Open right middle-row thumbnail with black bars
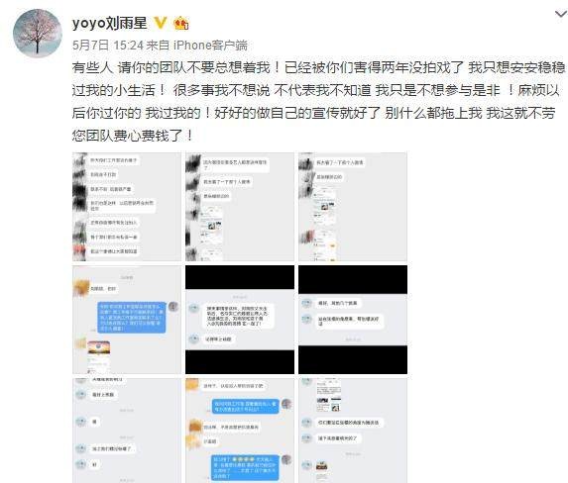 (x=353, y=320)
